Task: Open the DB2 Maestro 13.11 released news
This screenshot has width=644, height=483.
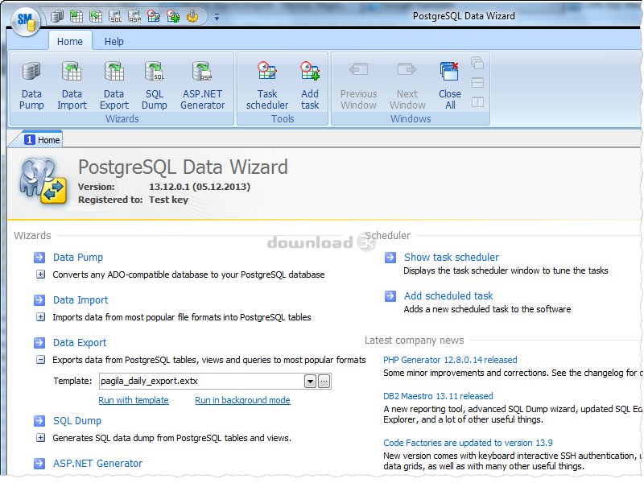Action: coord(438,396)
